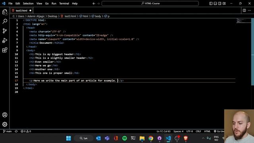The height and width of the screenshot is (143, 254).
Task: Click the Document title text on line 7
Action: coord(46,43)
